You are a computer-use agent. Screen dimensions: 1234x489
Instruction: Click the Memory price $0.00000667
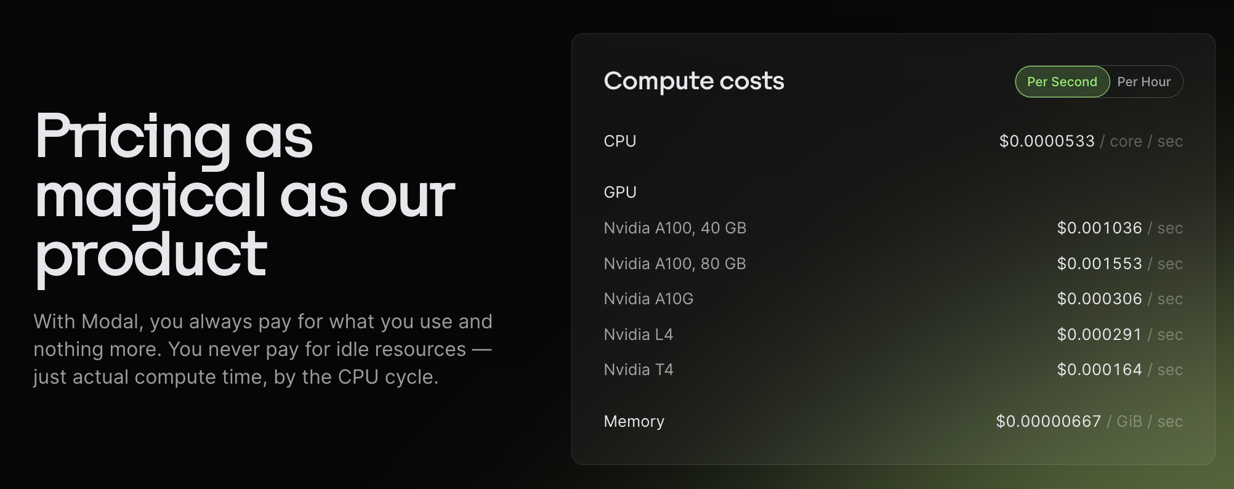coord(1048,421)
